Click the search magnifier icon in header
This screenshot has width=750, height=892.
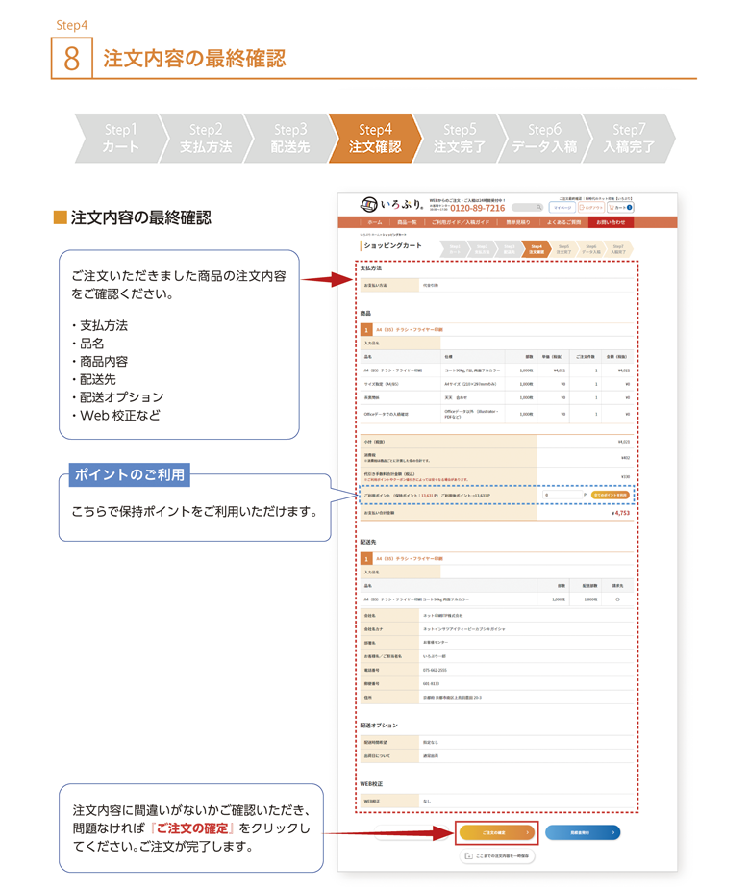(537, 207)
